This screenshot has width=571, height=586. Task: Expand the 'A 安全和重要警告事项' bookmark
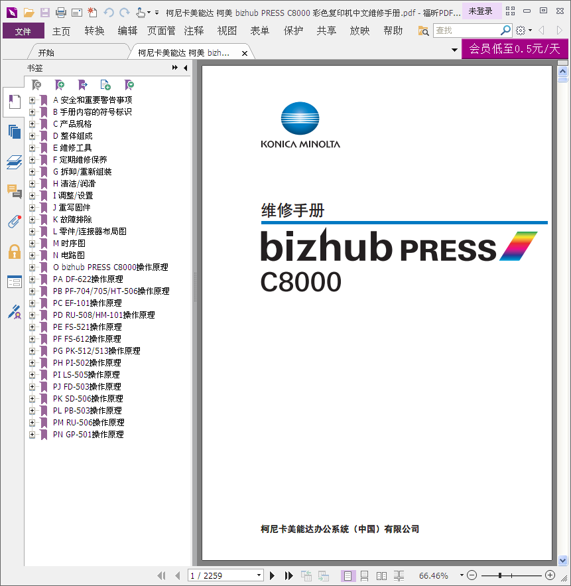32,100
